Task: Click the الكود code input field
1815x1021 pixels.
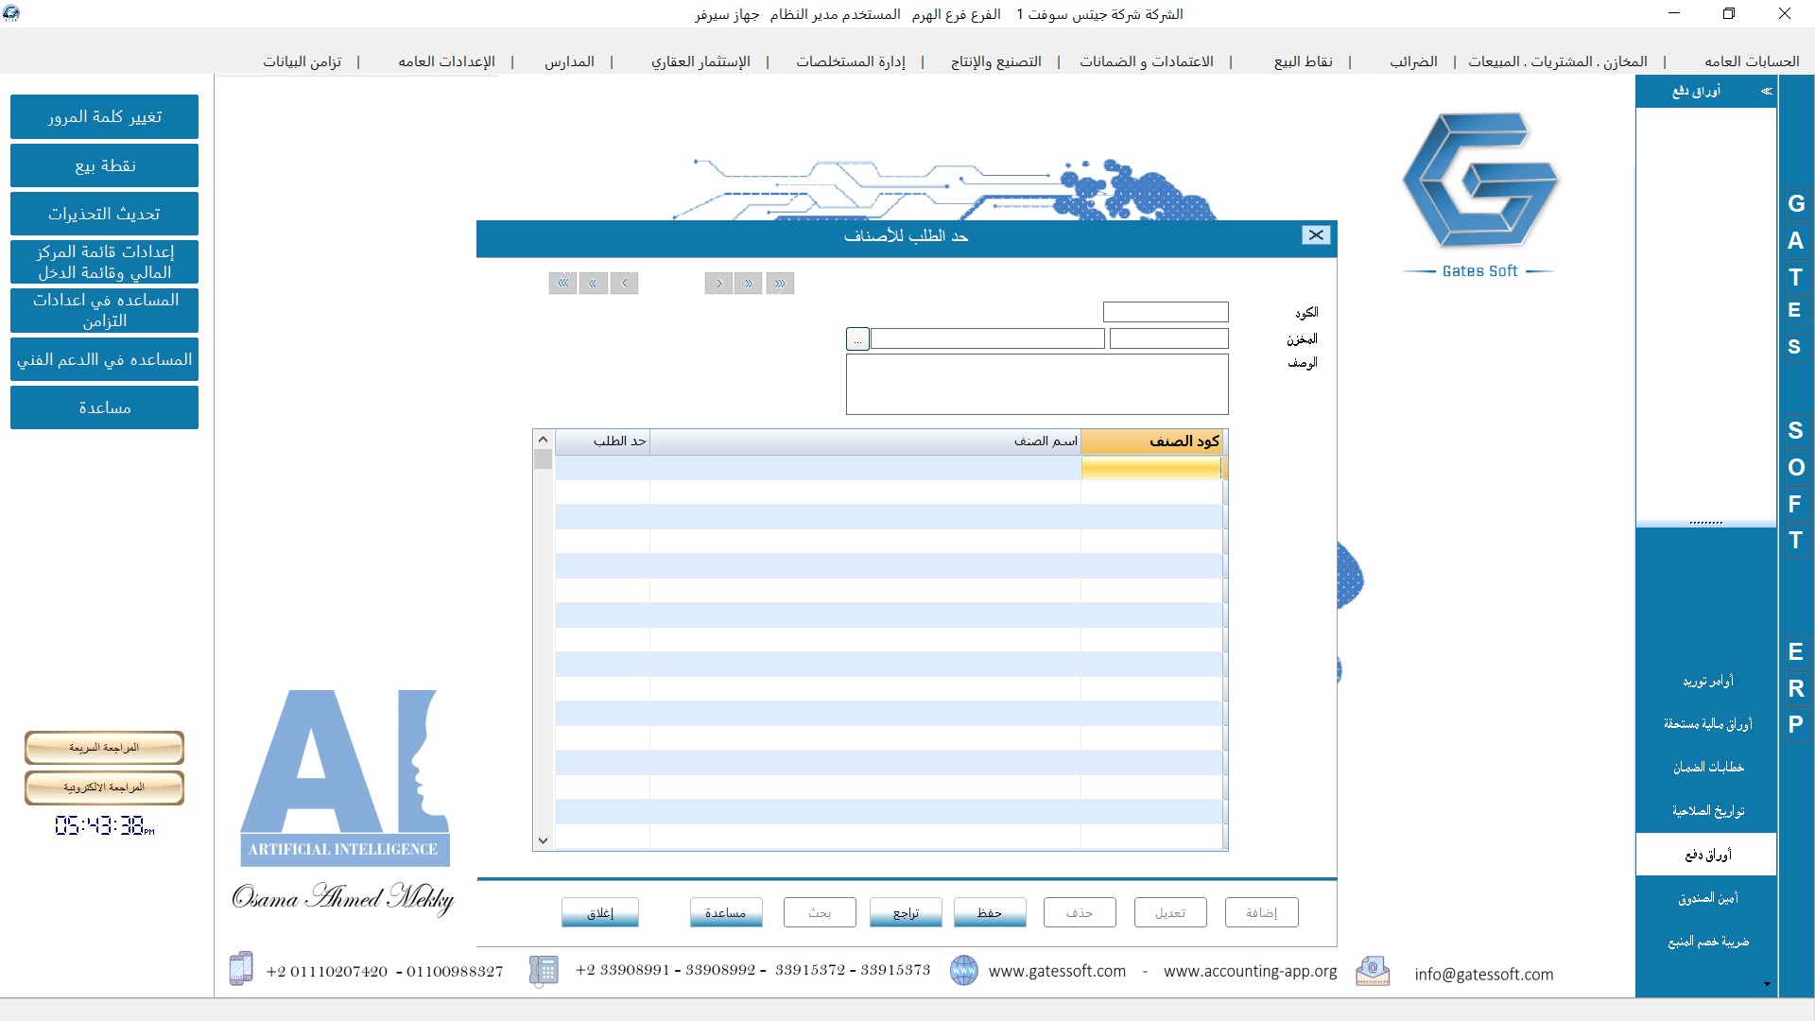Action: 1166,312
